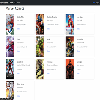Open the Asociaciones brand link
Screen dimensions: 100x100
click(x=4, y=3)
